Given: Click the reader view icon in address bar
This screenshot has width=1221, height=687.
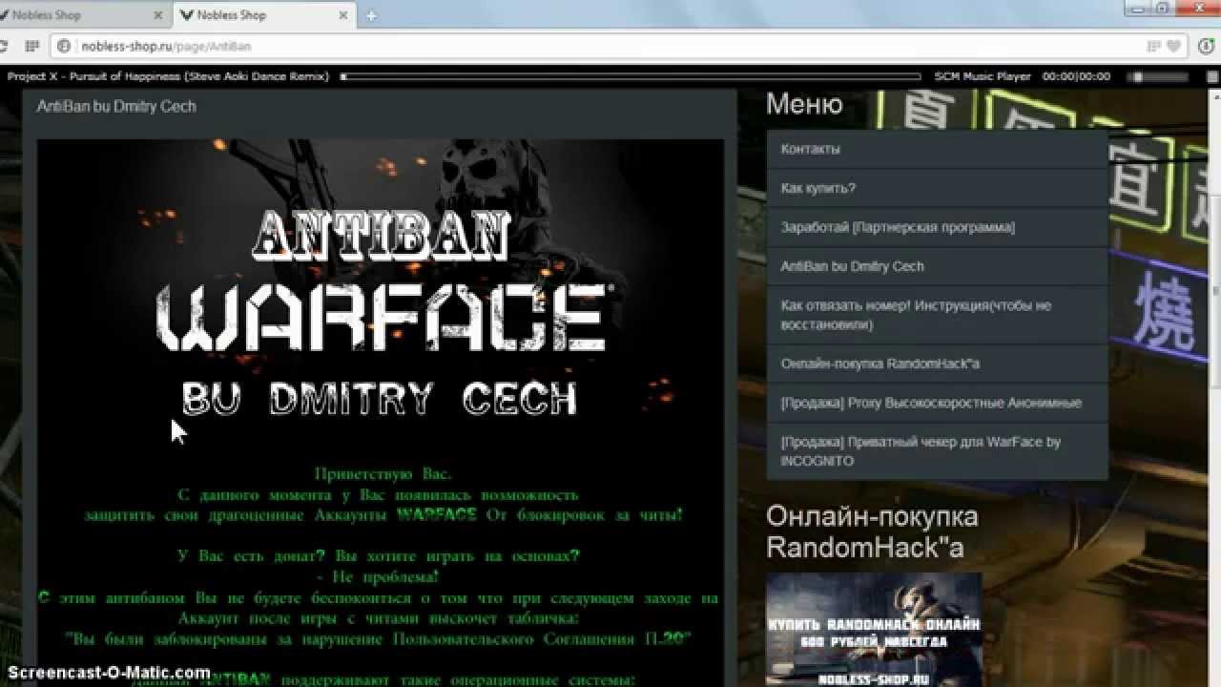Looking at the screenshot, I should pyautogui.click(x=1155, y=46).
